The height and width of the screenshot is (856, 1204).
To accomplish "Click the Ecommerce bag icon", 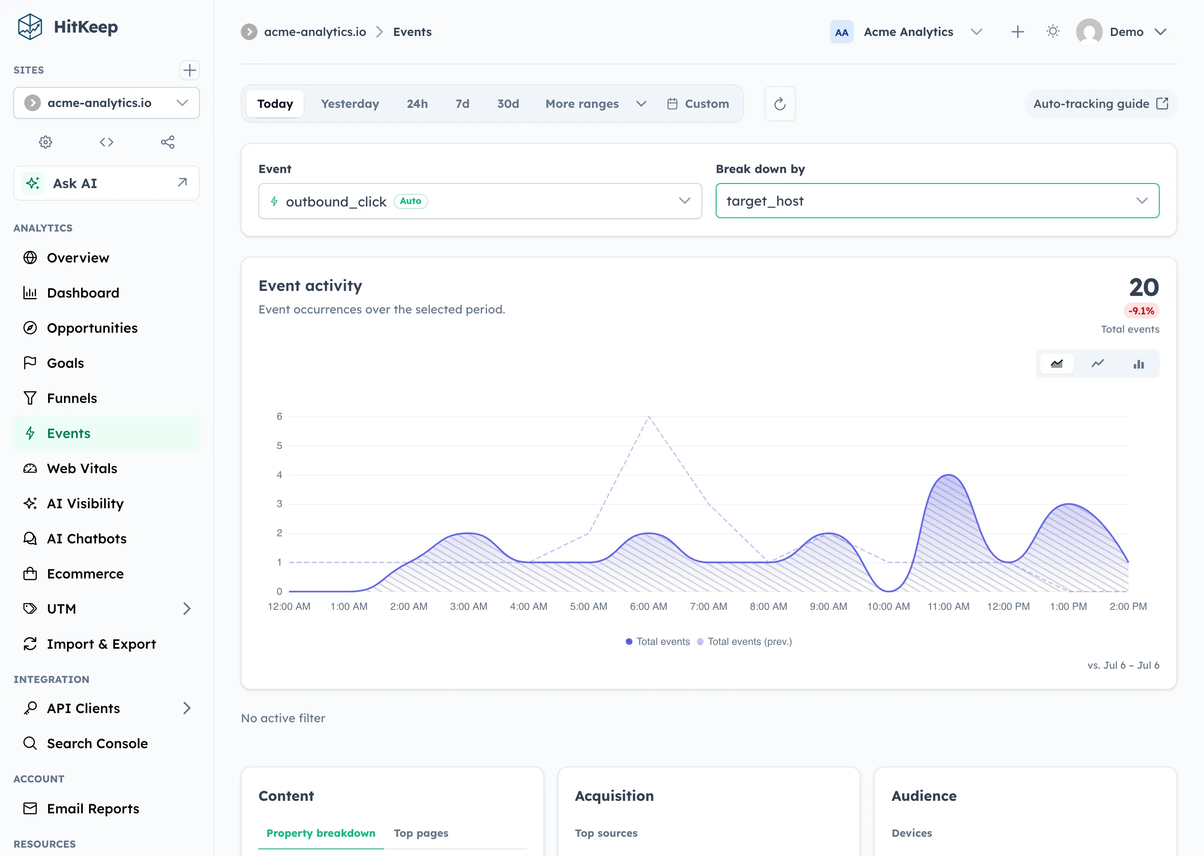I will click(30, 573).
